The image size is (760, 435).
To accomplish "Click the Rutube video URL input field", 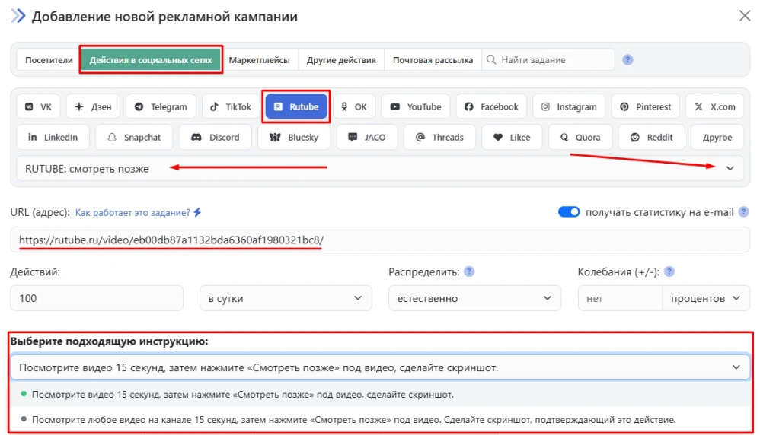I will point(379,240).
